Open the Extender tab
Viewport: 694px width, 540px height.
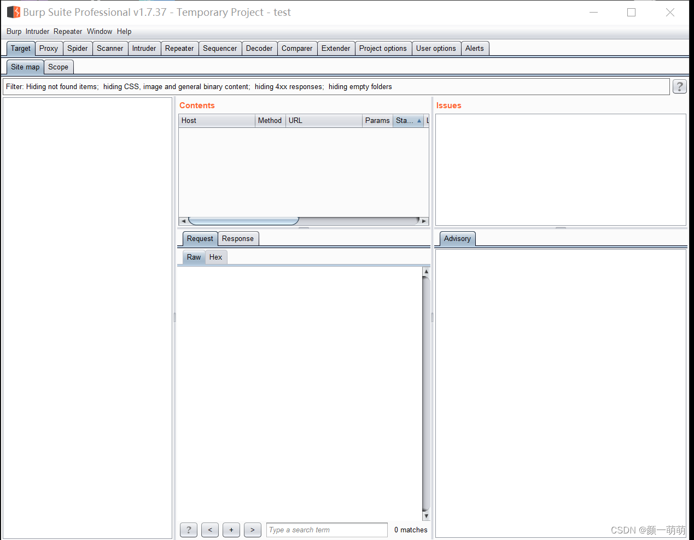(336, 48)
